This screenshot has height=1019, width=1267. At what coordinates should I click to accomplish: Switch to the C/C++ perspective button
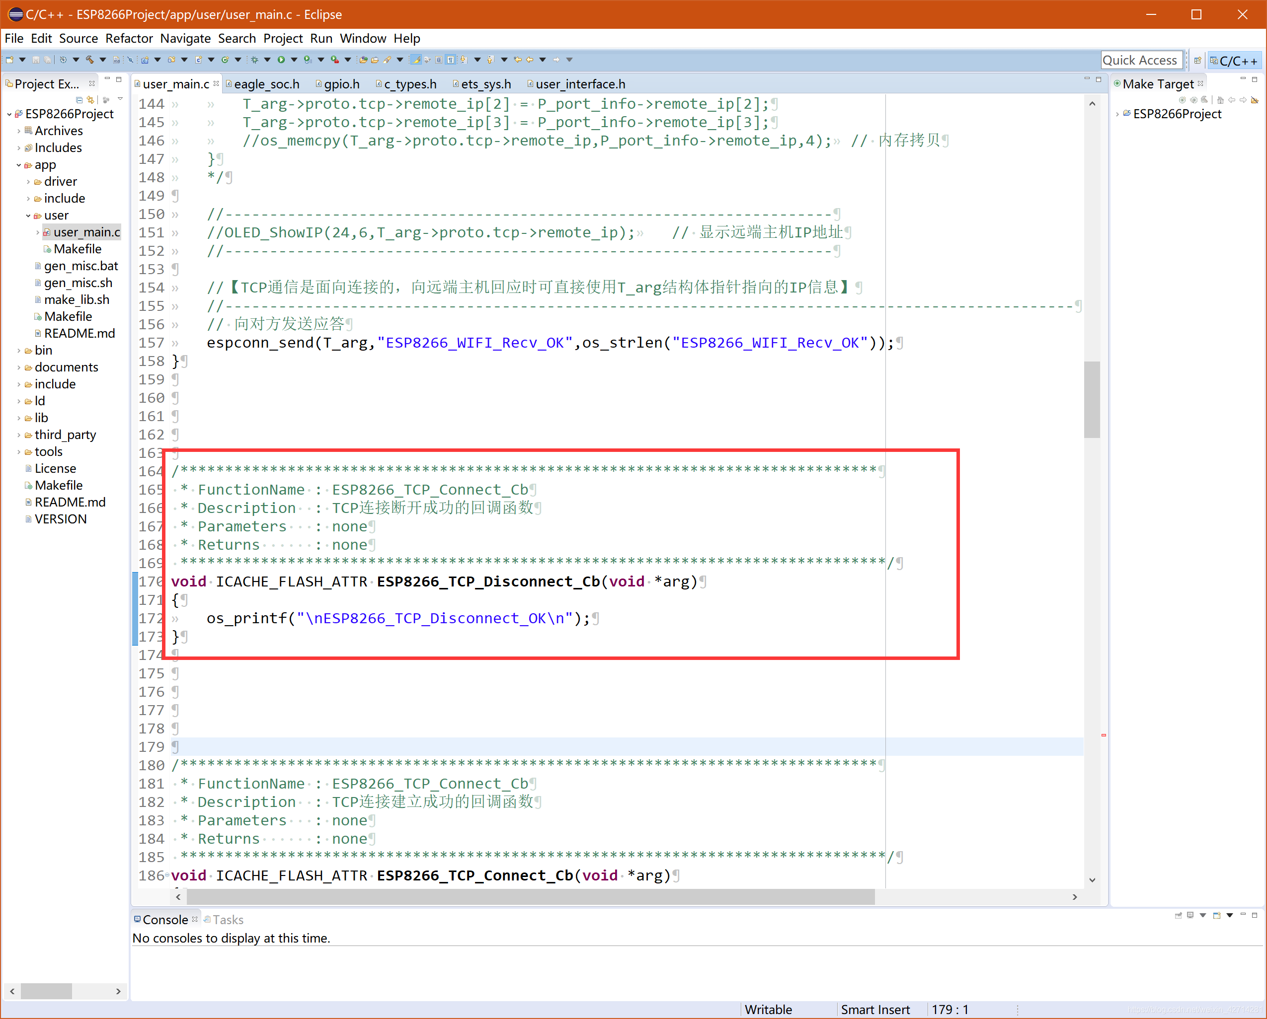click(1234, 61)
